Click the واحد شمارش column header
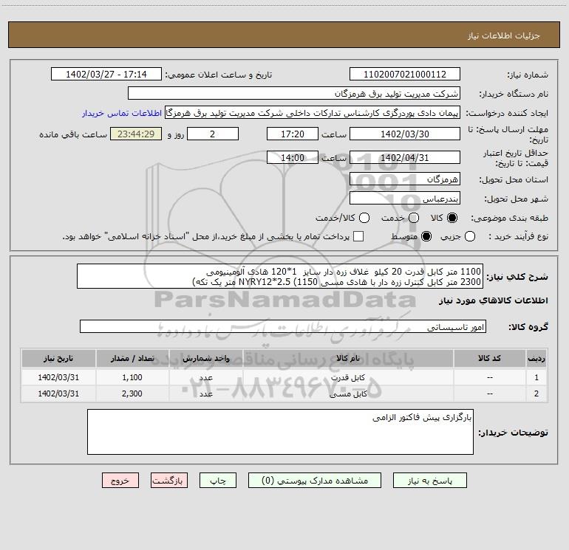Viewport: 569px width, 550px height. pos(205,359)
